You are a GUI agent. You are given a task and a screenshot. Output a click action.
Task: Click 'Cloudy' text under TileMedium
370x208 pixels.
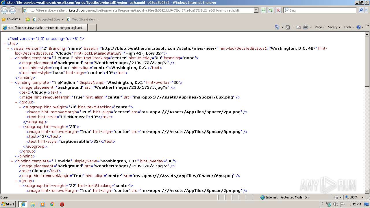[x=39, y=92]
